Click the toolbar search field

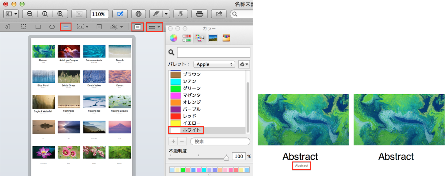pos(241,14)
